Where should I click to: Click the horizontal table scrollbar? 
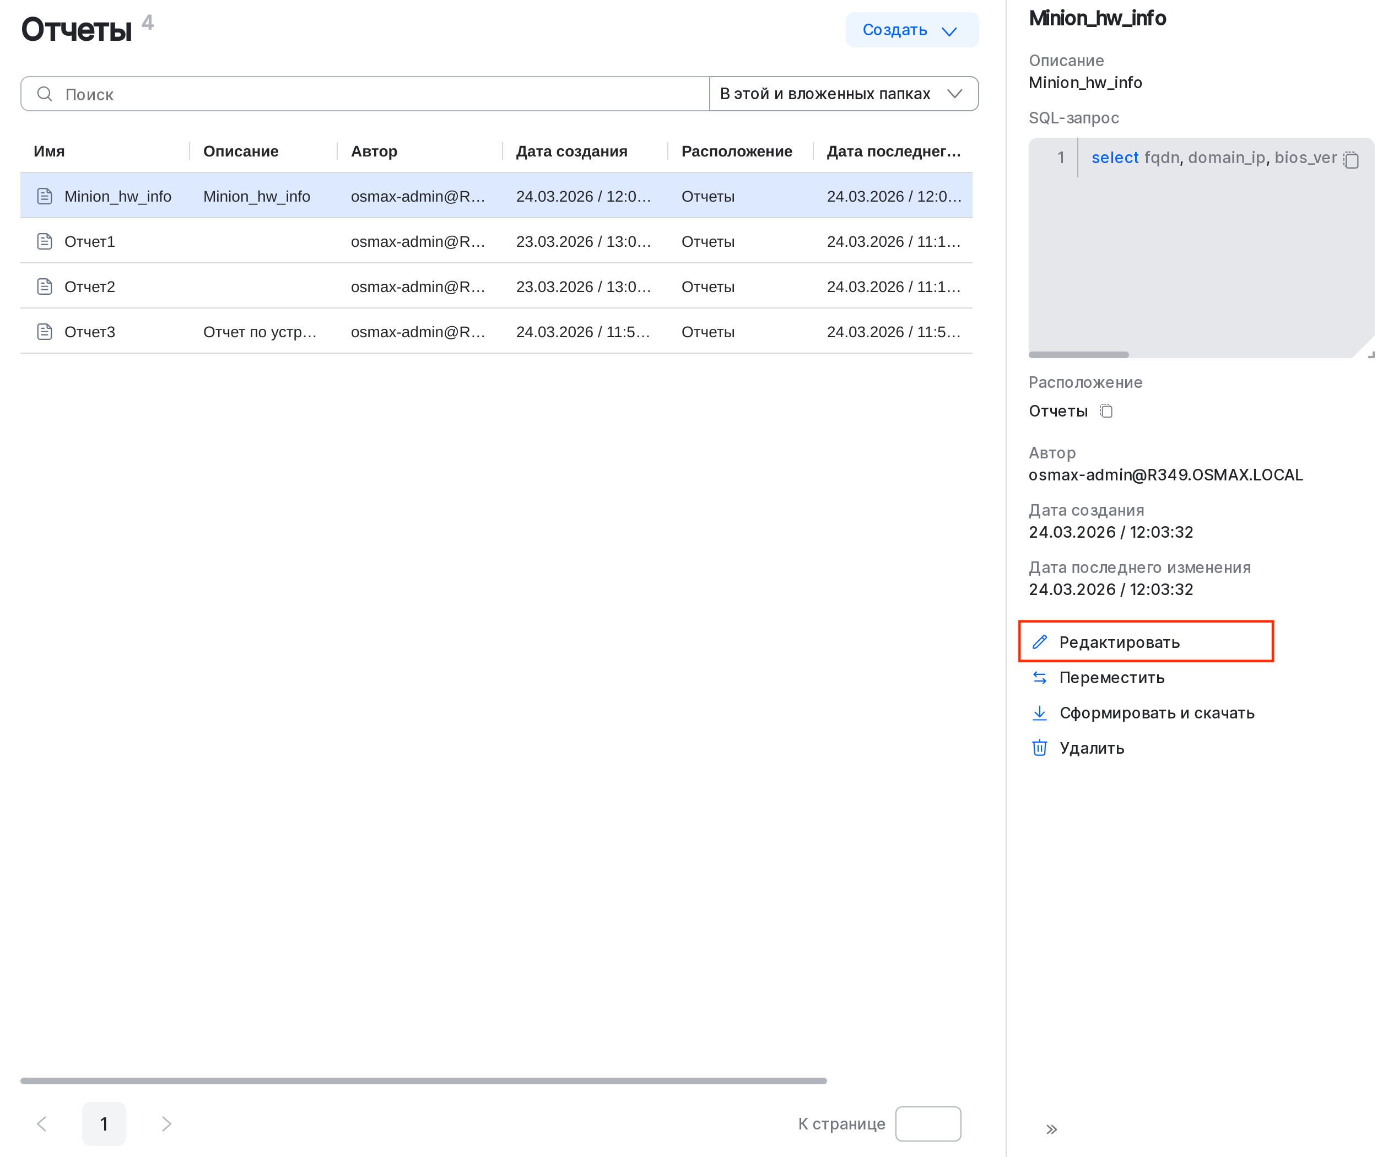423,1081
